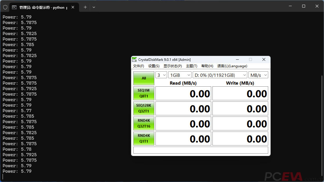Open a new terminal tab with plus

(85, 7)
